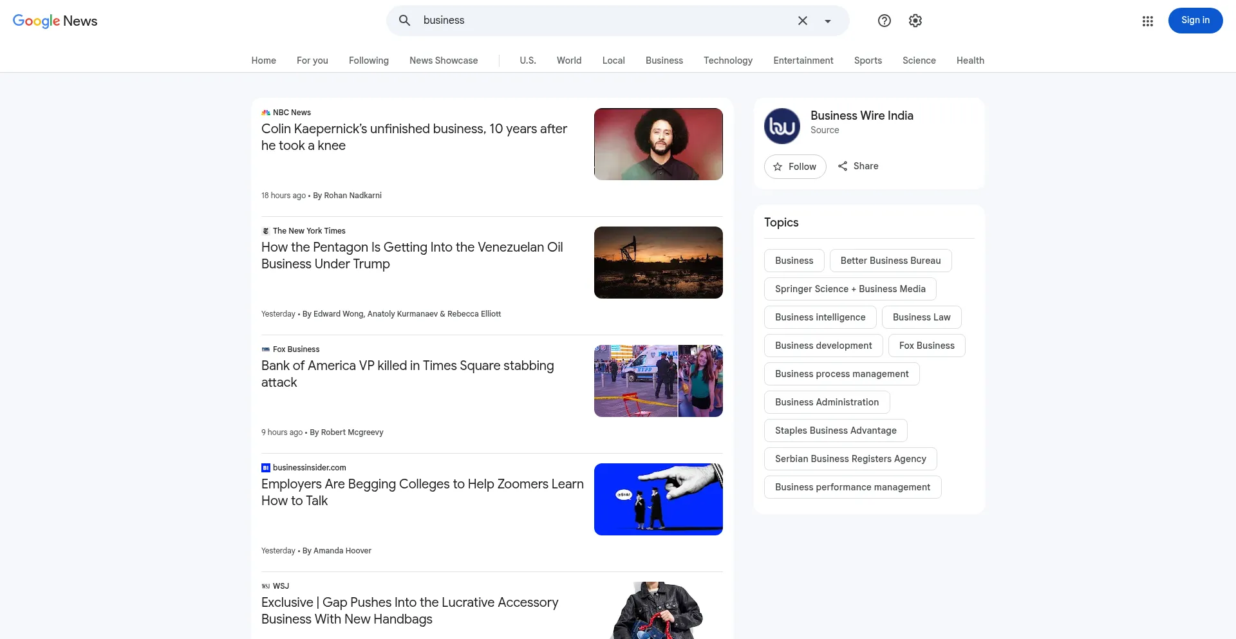This screenshot has height=639, width=1236.
Task: Click the WSJ source icon
Action: coord(266,586)
